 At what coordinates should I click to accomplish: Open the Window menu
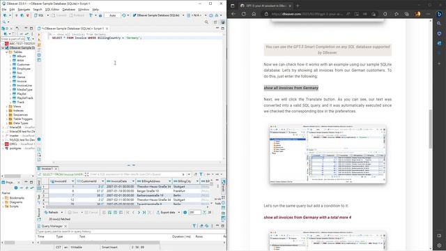[x=84, y=9]
